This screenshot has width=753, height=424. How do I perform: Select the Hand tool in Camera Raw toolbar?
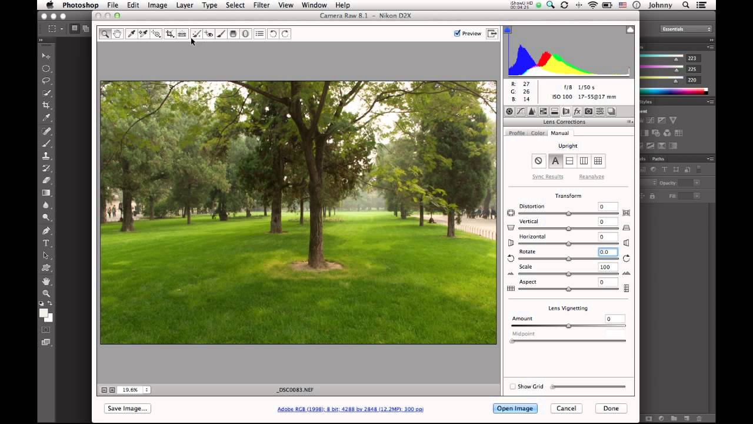click(117, 34)
